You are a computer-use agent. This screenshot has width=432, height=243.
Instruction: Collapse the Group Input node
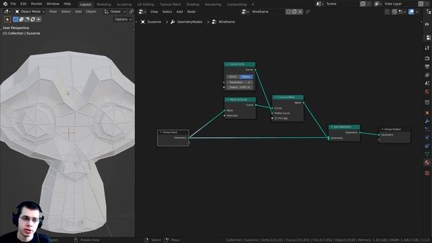point(161,132)
